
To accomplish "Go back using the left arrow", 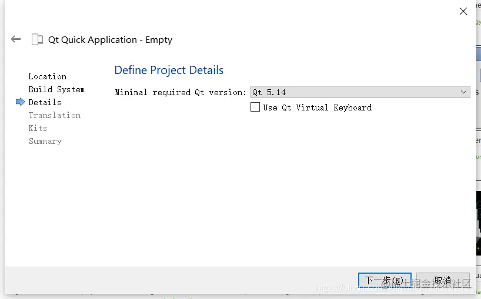I will coord(16,39).
